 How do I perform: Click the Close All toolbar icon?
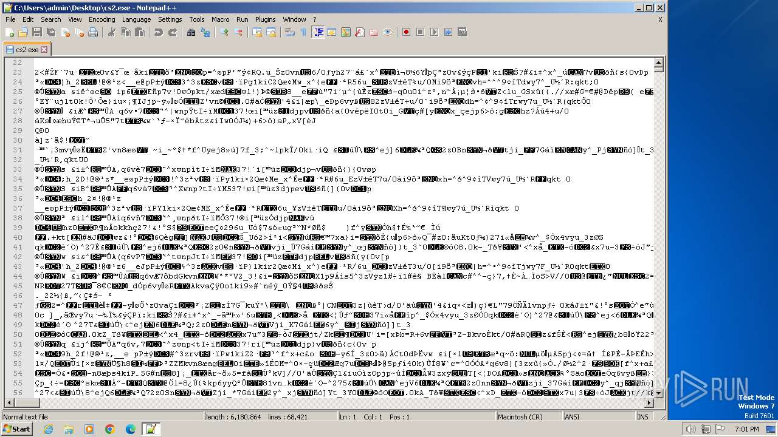pos(79,32)
